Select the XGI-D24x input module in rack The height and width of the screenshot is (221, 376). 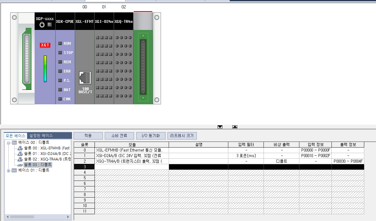[104, 58]
